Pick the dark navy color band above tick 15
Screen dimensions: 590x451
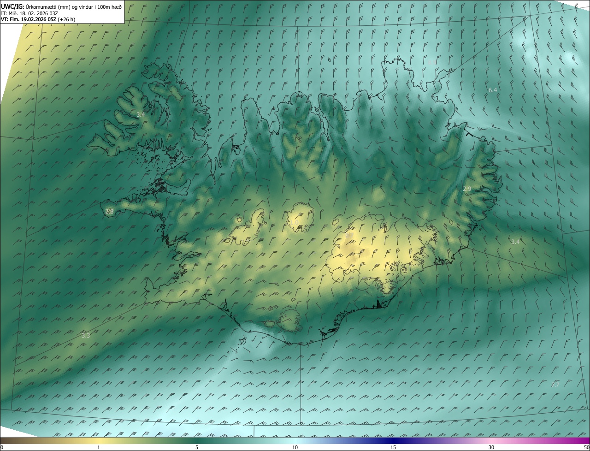click(x=393, y=440)
